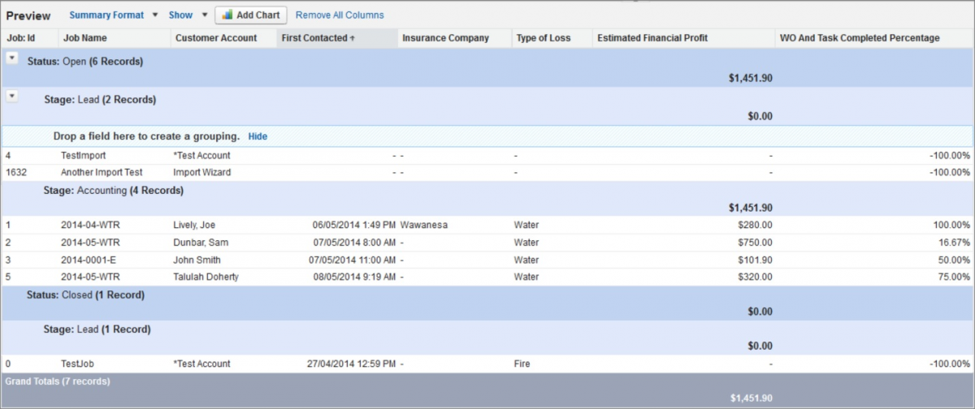Click the Grand Totals row
The height and width of the screenshot is (409, 975).
point(58,381)
